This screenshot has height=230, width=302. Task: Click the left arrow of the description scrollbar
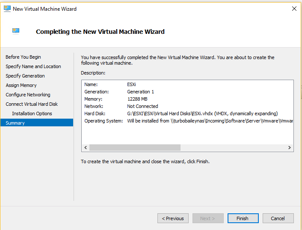(86, 148)
